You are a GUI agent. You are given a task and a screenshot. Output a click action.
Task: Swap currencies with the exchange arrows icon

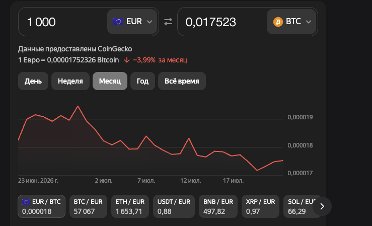[x=168, y=22]
